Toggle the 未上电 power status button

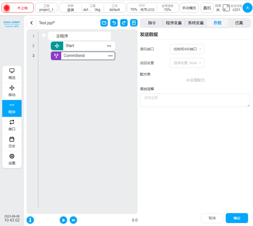click(x=18, y=8)
